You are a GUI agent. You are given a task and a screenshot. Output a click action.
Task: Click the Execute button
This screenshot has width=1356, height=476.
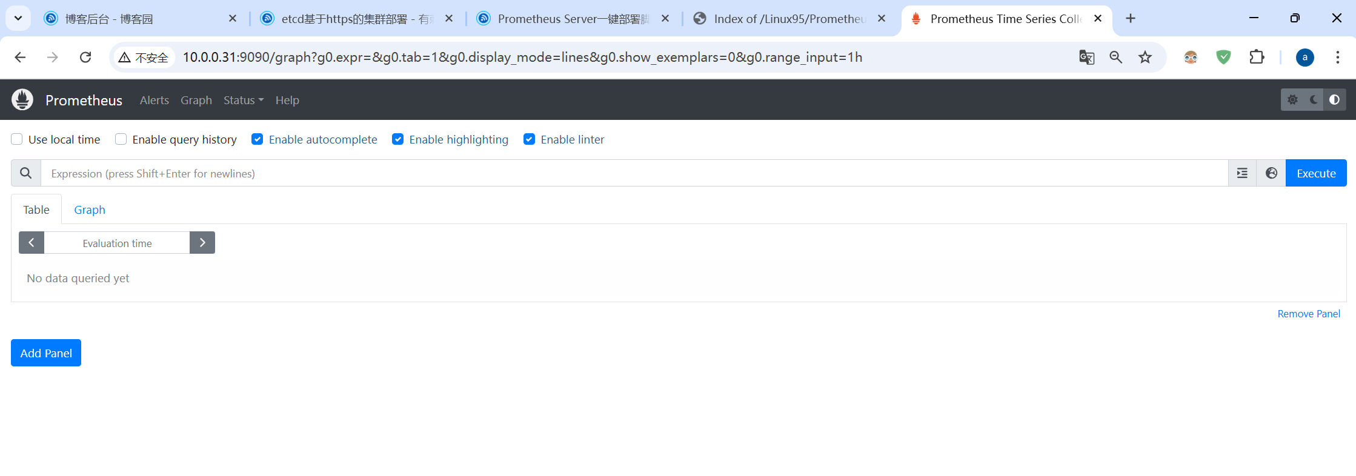pyautogui.click(x=1316, y=173)
